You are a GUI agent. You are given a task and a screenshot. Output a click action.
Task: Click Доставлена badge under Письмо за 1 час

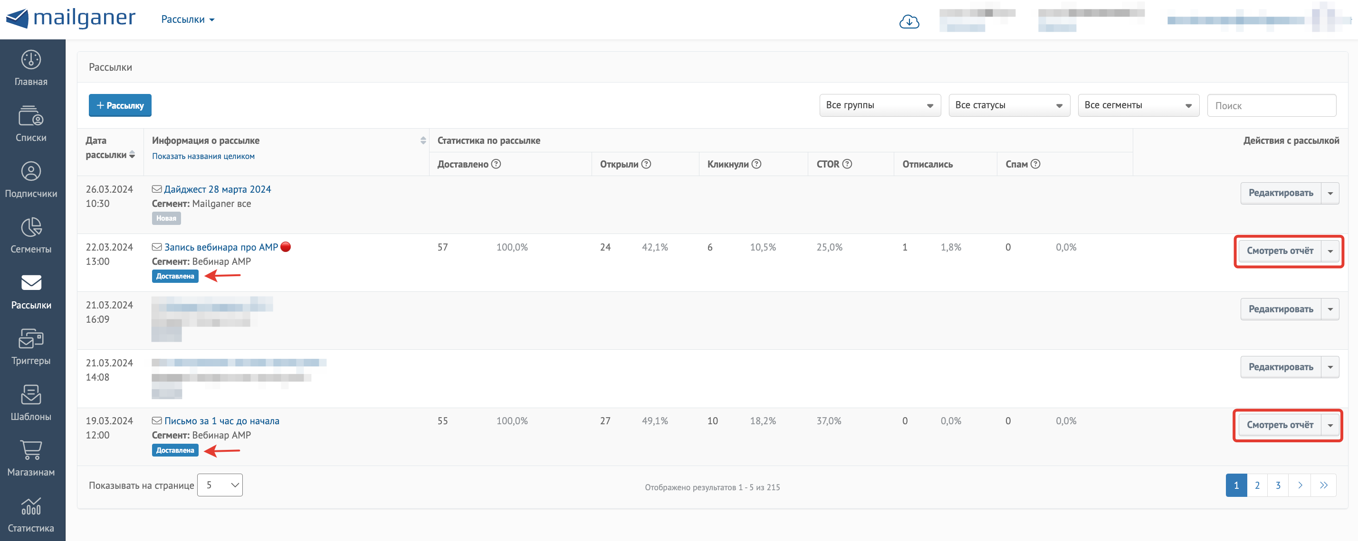pos(175,450)
